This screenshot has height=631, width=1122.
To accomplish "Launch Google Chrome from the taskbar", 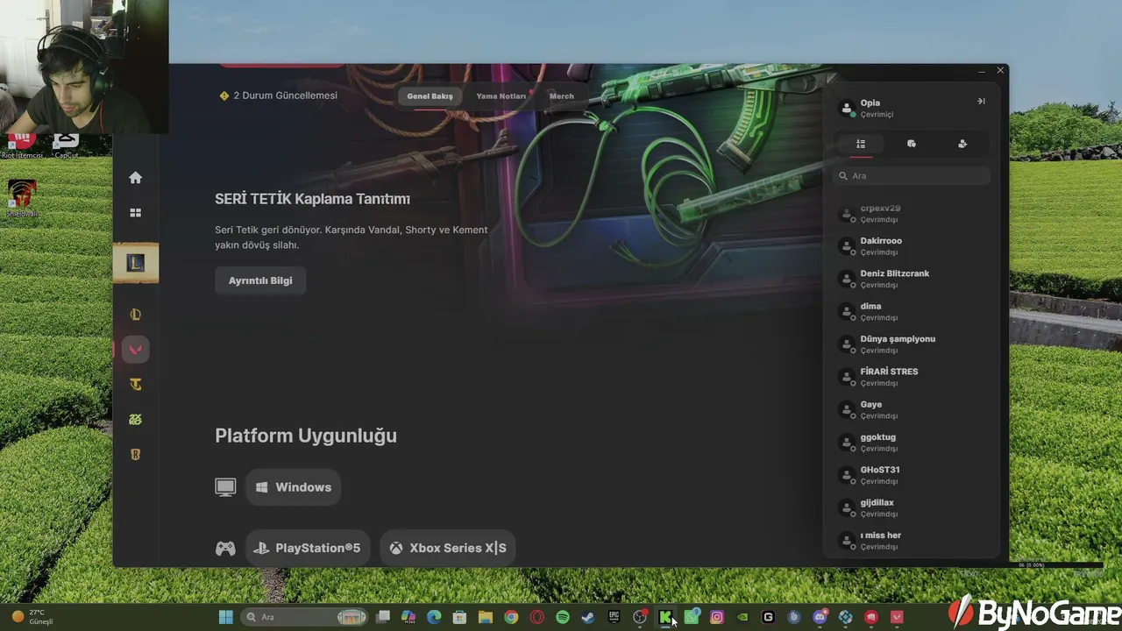I will [x=511, y=617].
